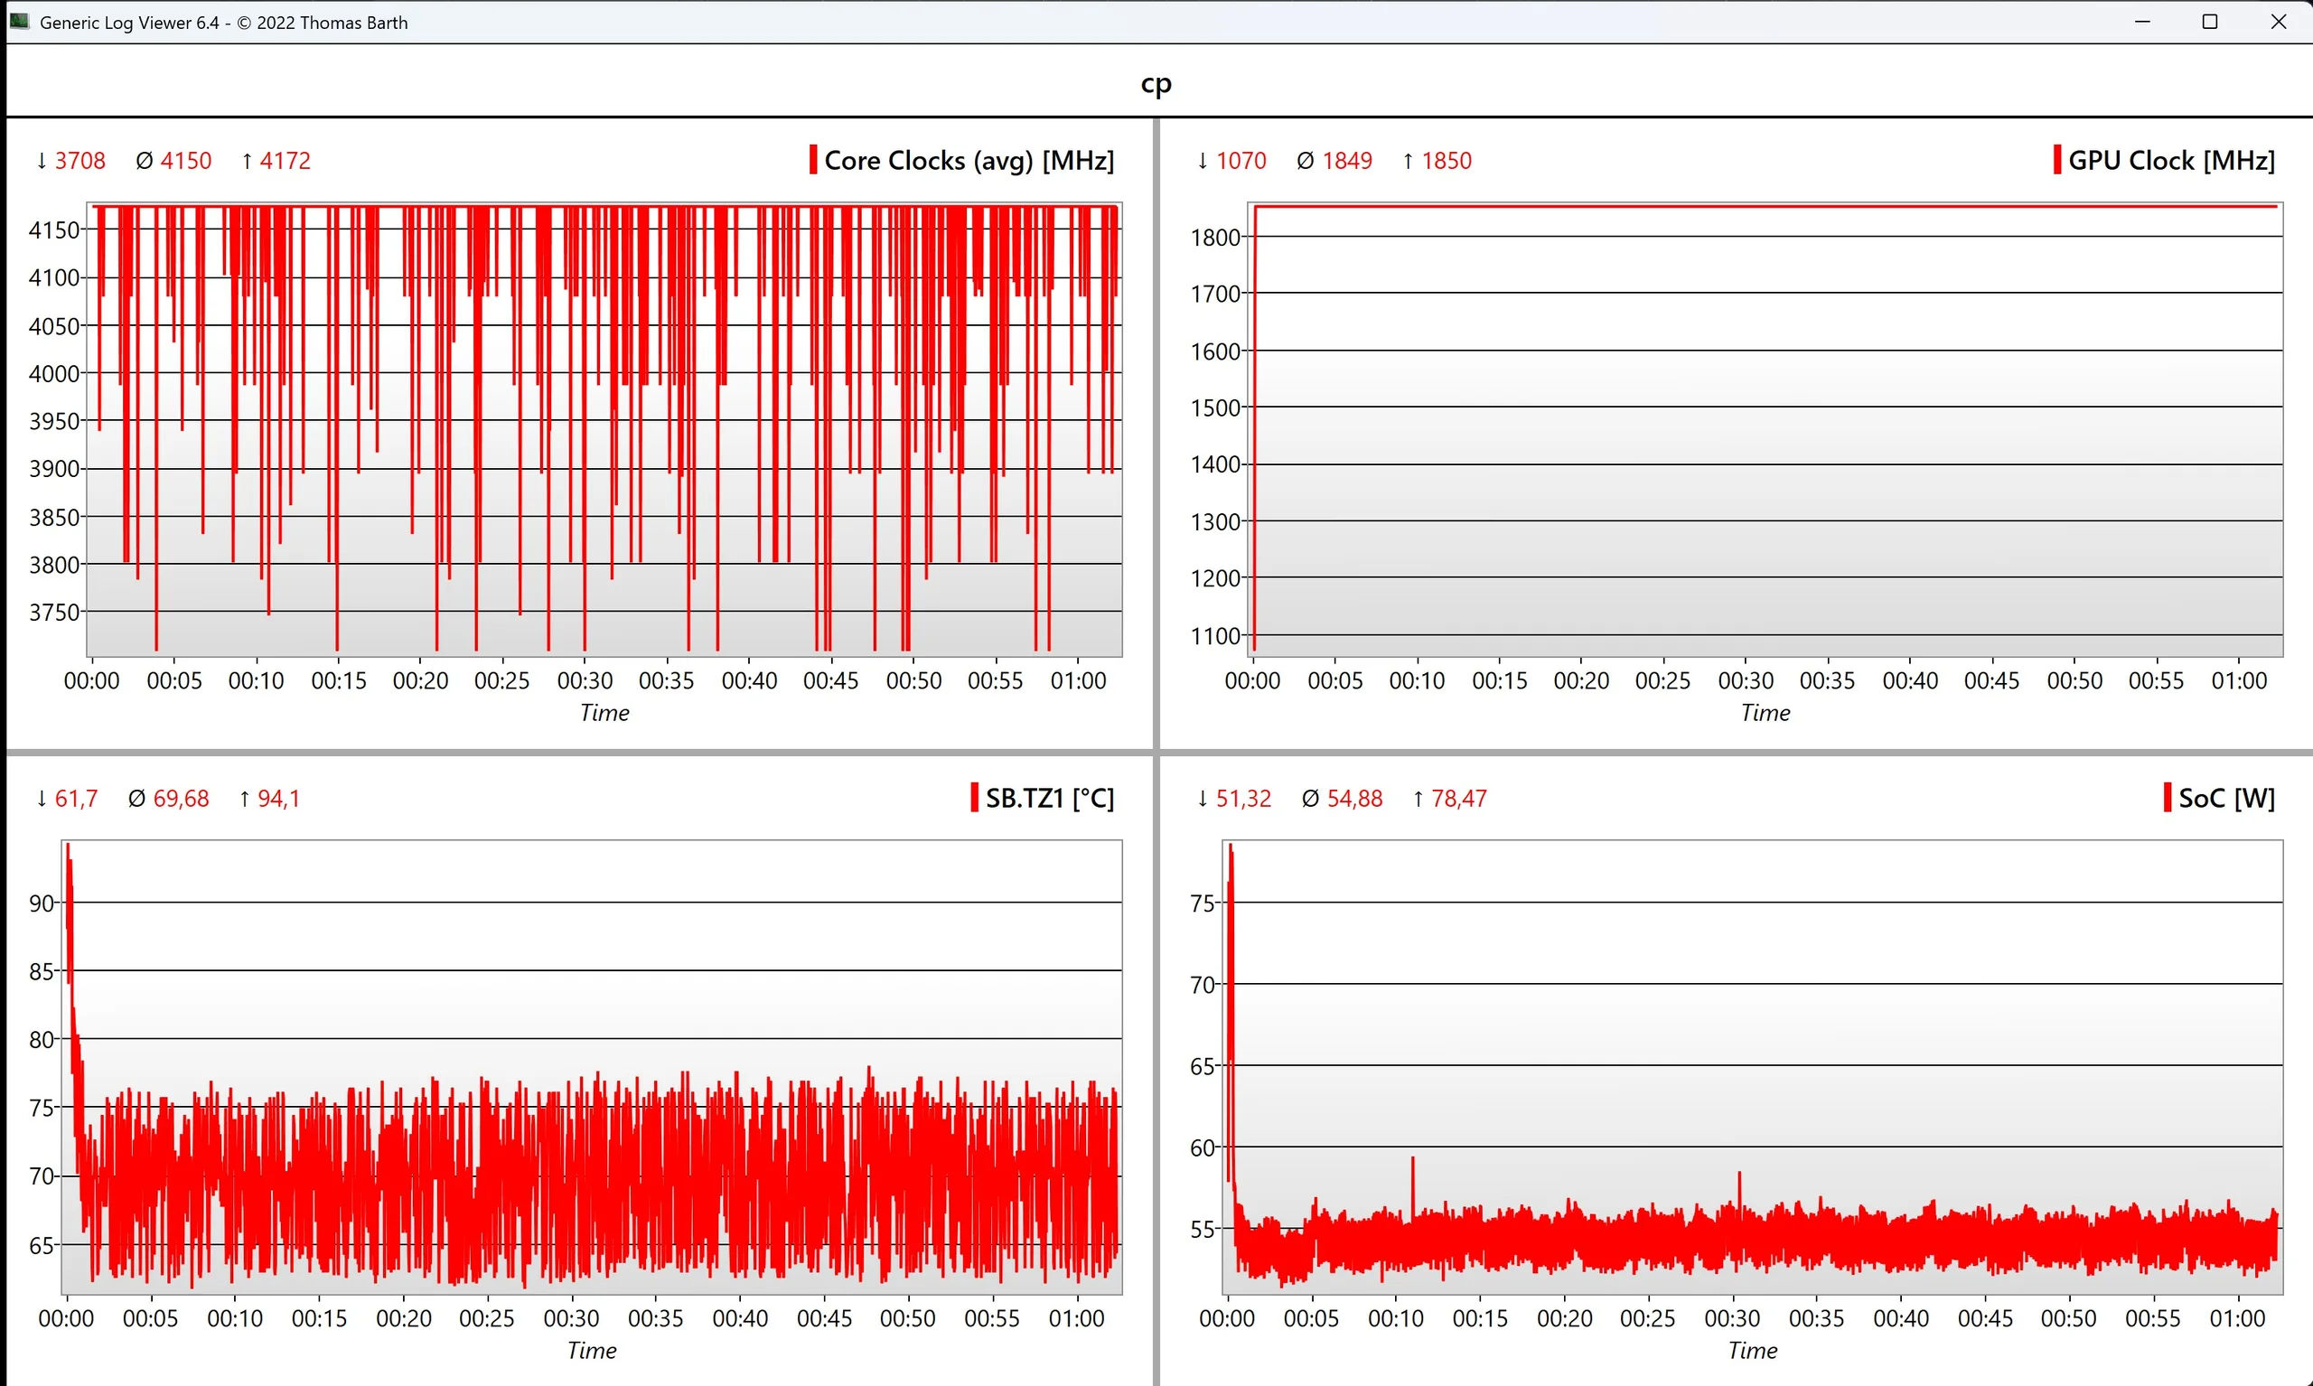Image resolution: width=2313 pixels, height=1386 pixels.
Task: Click the SB.TZ1 [°C] chart label
Action: (x=1050, y=799)
